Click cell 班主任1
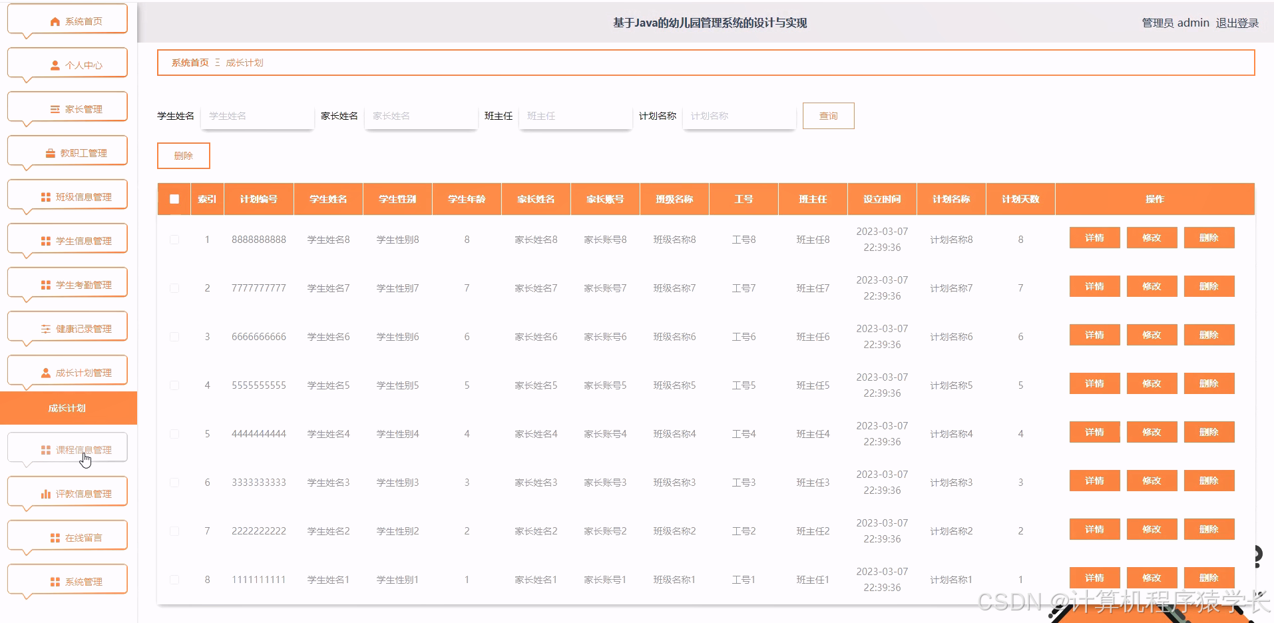1274x623 pixels. (x=813, y=580)
